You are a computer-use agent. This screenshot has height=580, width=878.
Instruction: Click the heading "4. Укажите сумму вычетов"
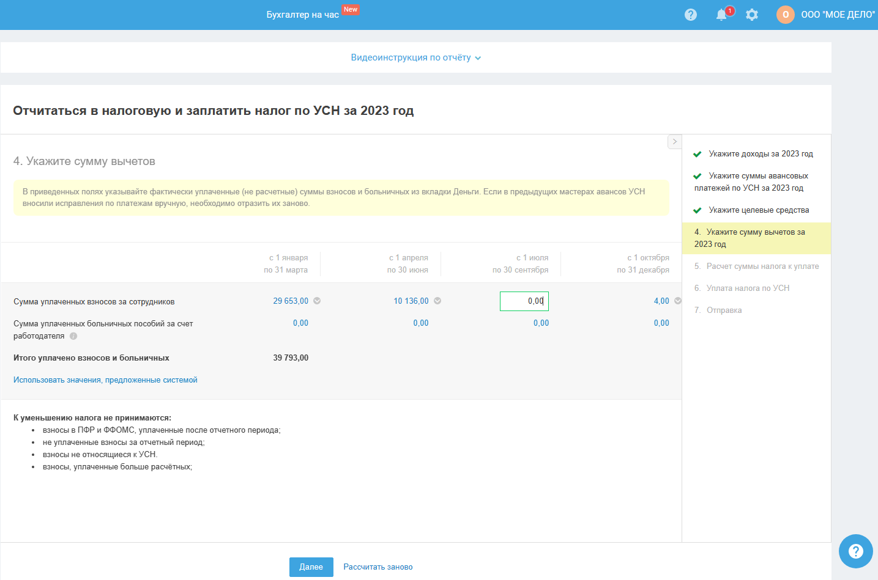click(84, 161)
